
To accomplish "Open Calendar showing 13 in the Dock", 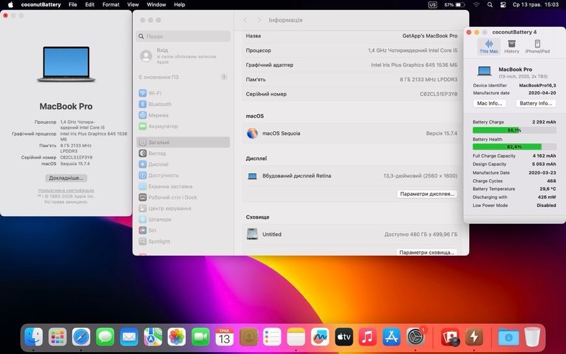I will (x=224, y=337).
